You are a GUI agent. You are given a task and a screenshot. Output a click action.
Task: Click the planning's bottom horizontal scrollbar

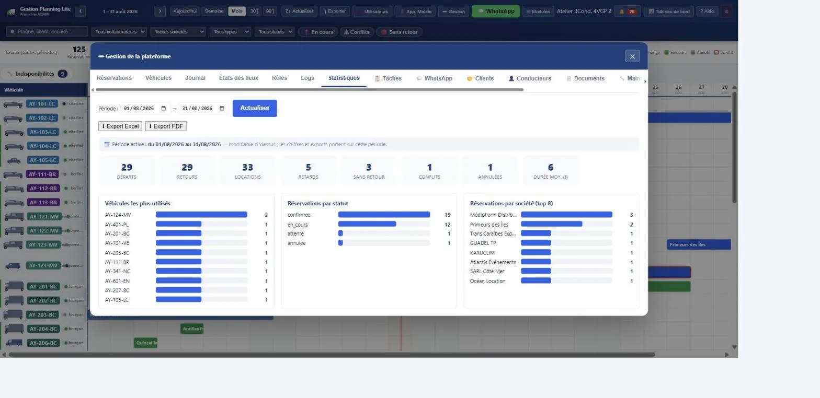point(332,355)
